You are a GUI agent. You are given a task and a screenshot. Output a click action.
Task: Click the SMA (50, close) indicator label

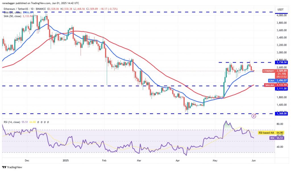click(12, 16)
